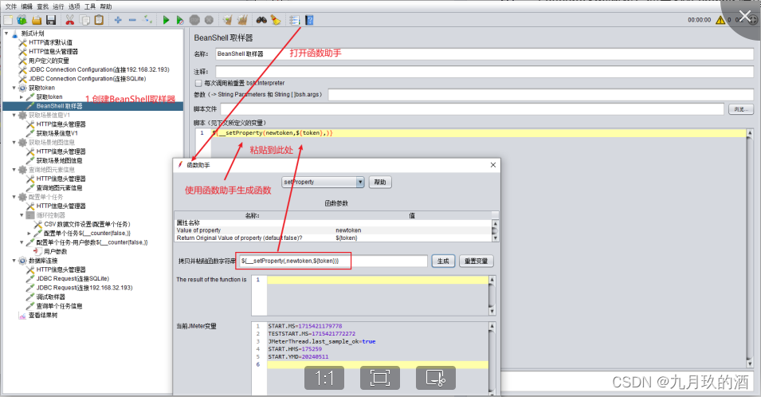The width and height of the screenshot is (761, 397).
Task: Click the bsh.args parameters input field
Action: pyautogui.click(x=540, y=95)
